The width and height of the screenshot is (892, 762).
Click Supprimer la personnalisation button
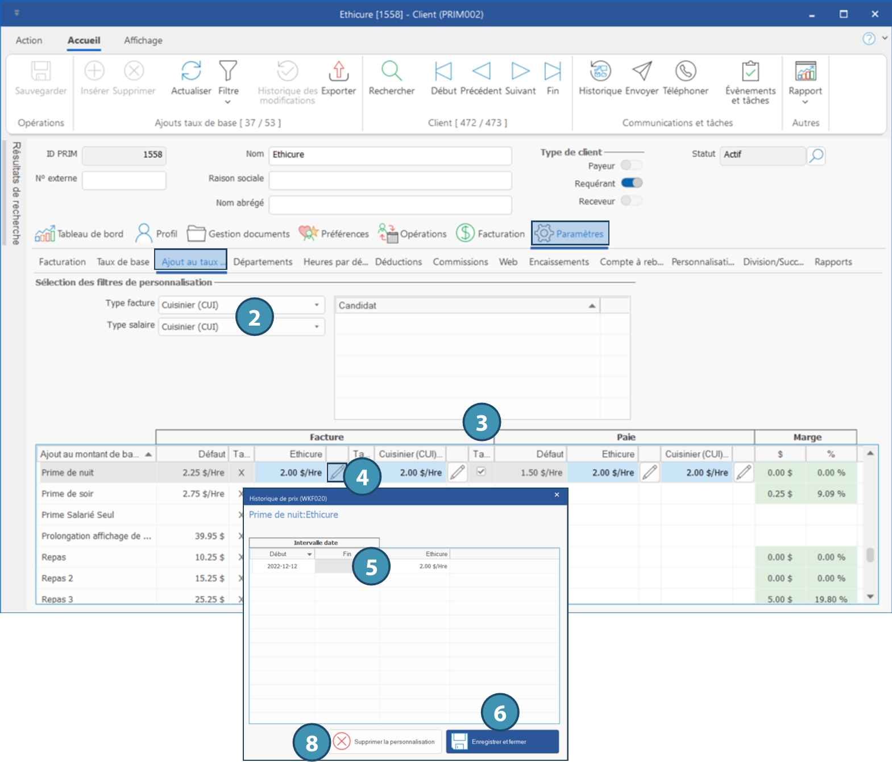(x=386, y=742)
